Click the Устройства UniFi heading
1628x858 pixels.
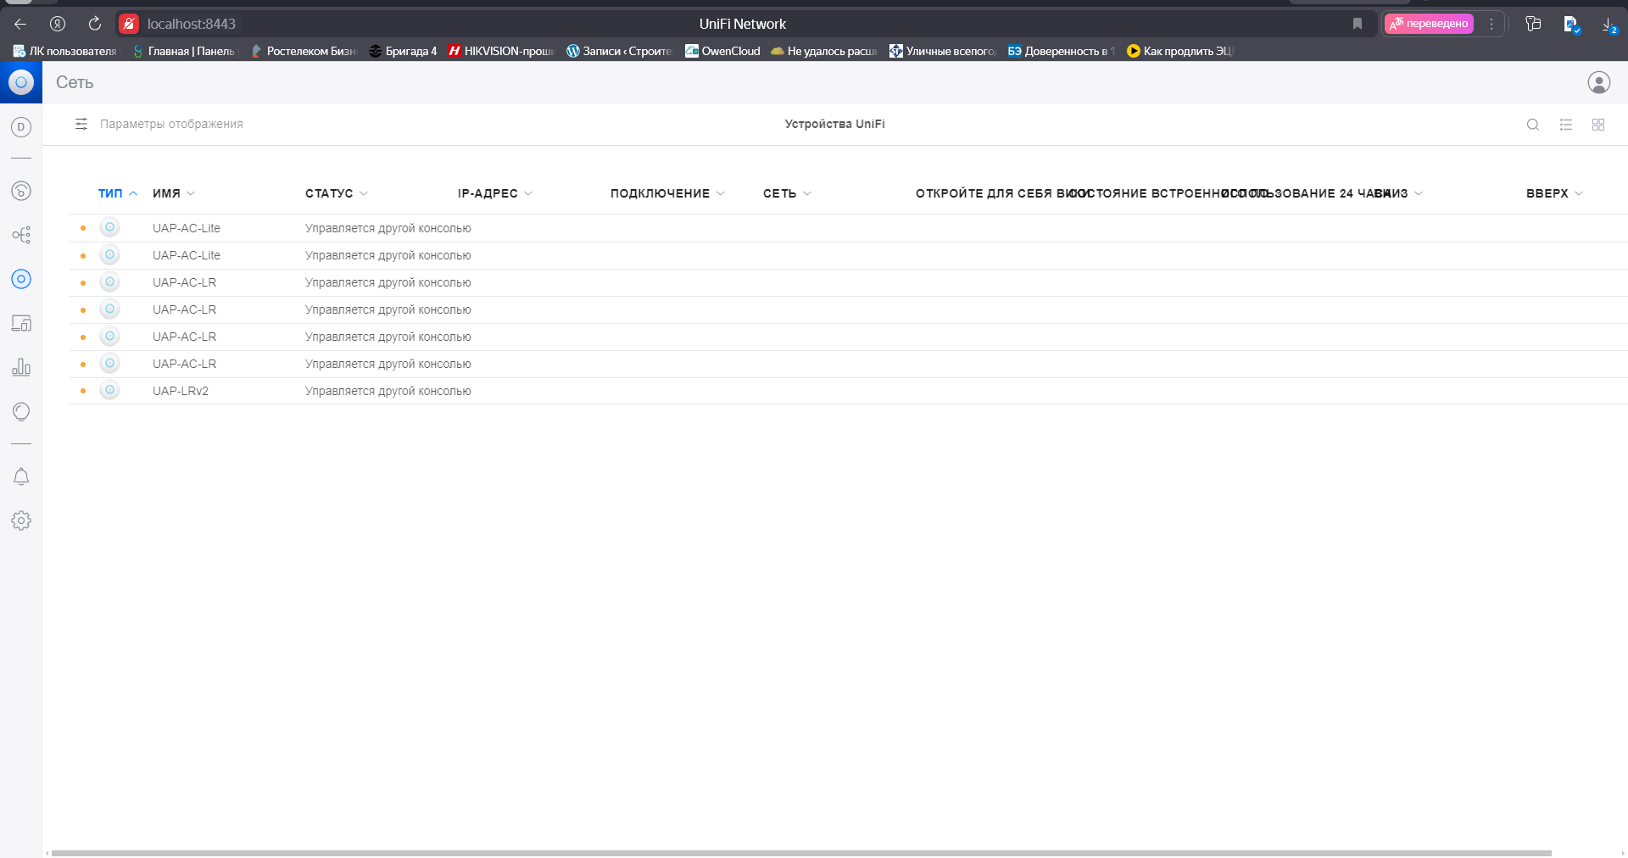834,124
